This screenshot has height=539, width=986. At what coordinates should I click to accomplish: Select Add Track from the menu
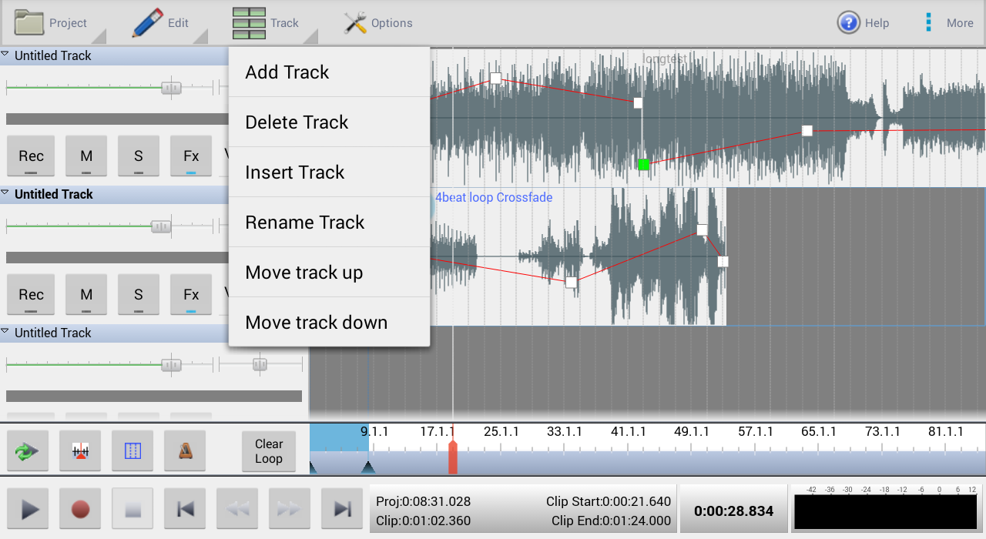[x=287, y=72]
